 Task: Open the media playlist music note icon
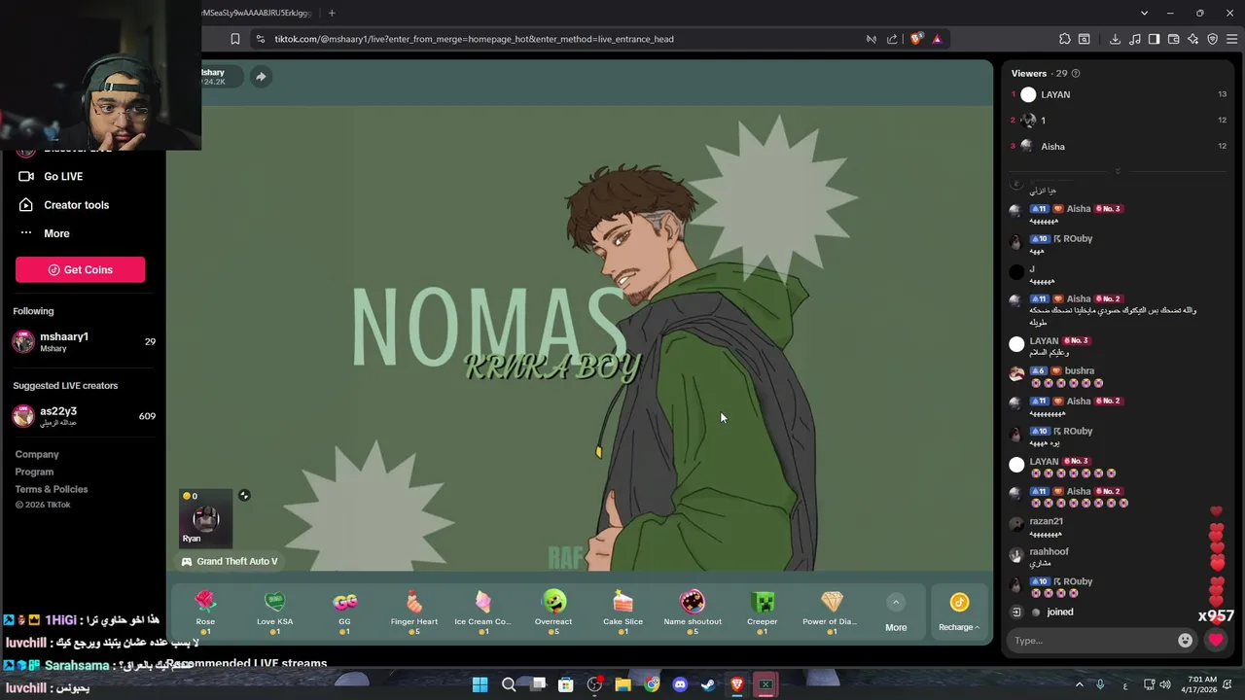coord(1134,39)
